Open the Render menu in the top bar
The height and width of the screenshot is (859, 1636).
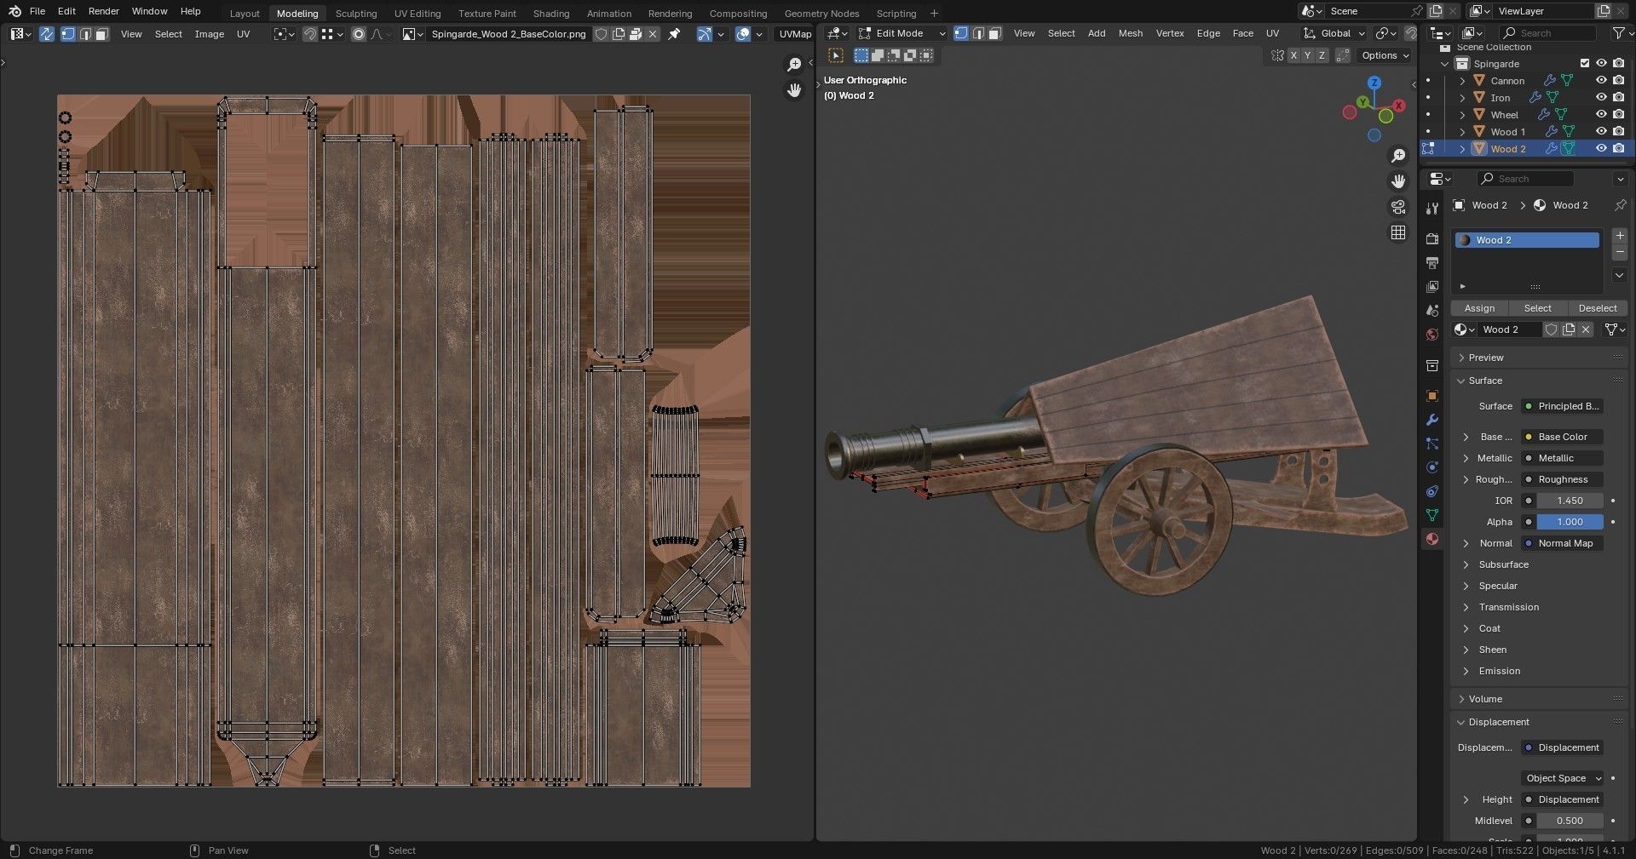104,11
